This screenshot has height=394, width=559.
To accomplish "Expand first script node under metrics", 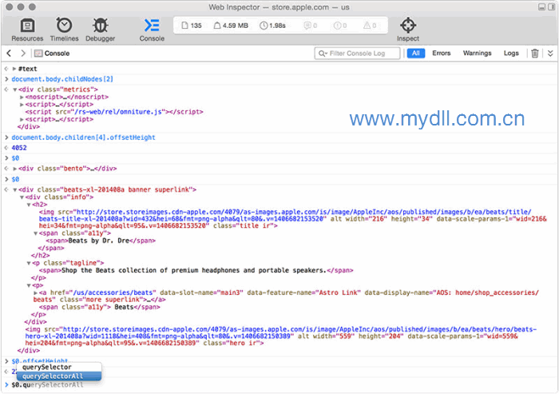I will pyautogui.click(x=22, y=105).
